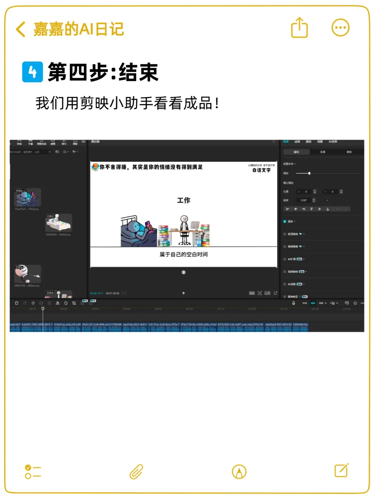Open the 字幕 (Subtitles) panel
374x499 pixels.
31,141
